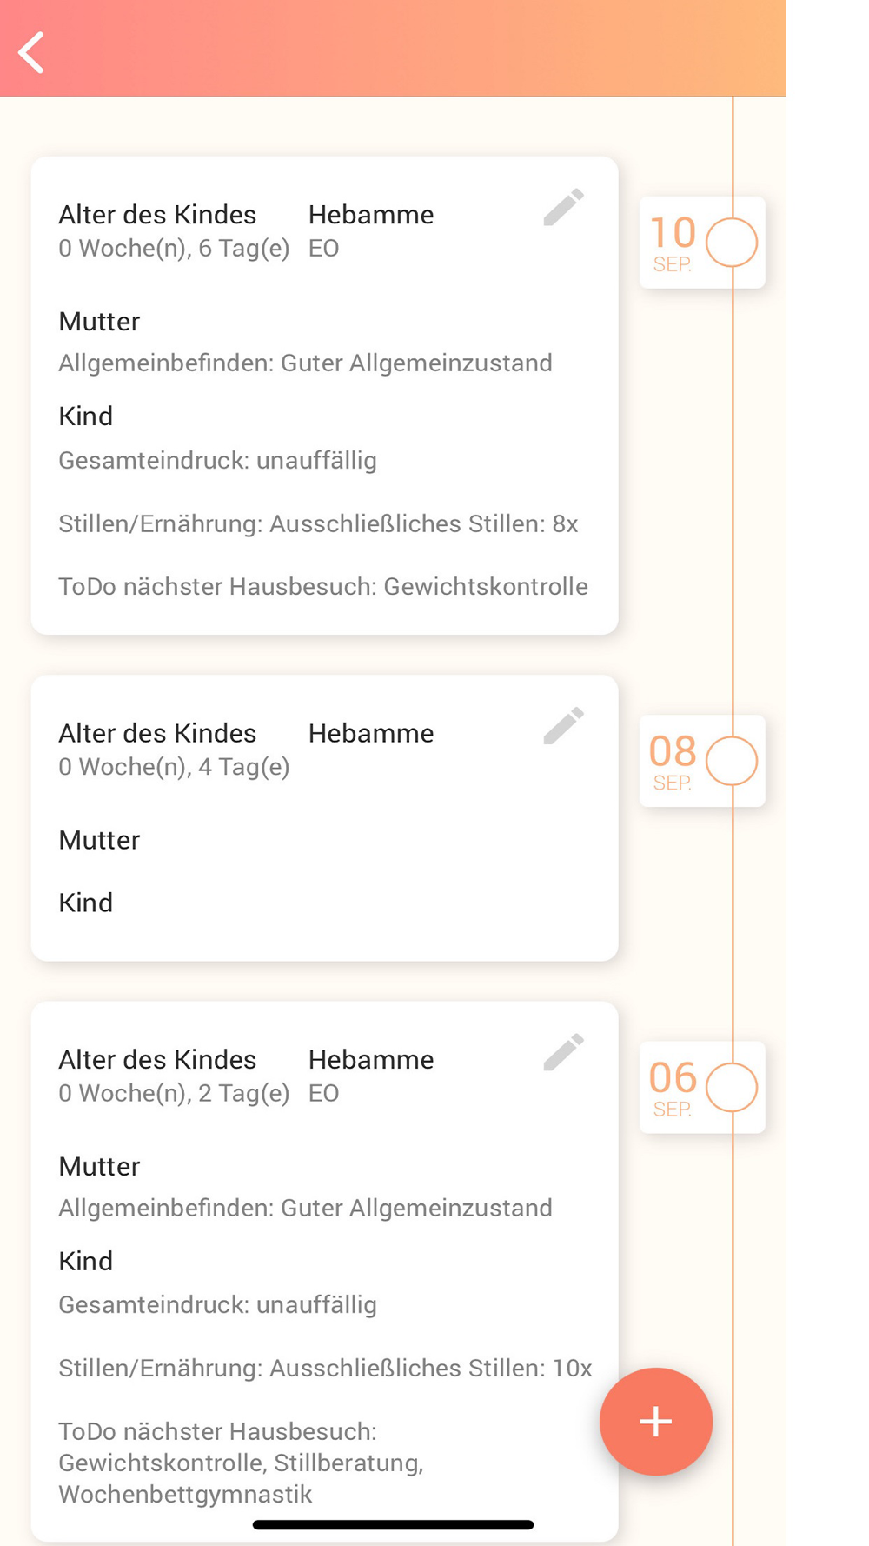This screenshot has height=1546, width=869.
Task: Open the entry with 0 Woche(n), 6 Tag(e)
Action: click(174, 249)
